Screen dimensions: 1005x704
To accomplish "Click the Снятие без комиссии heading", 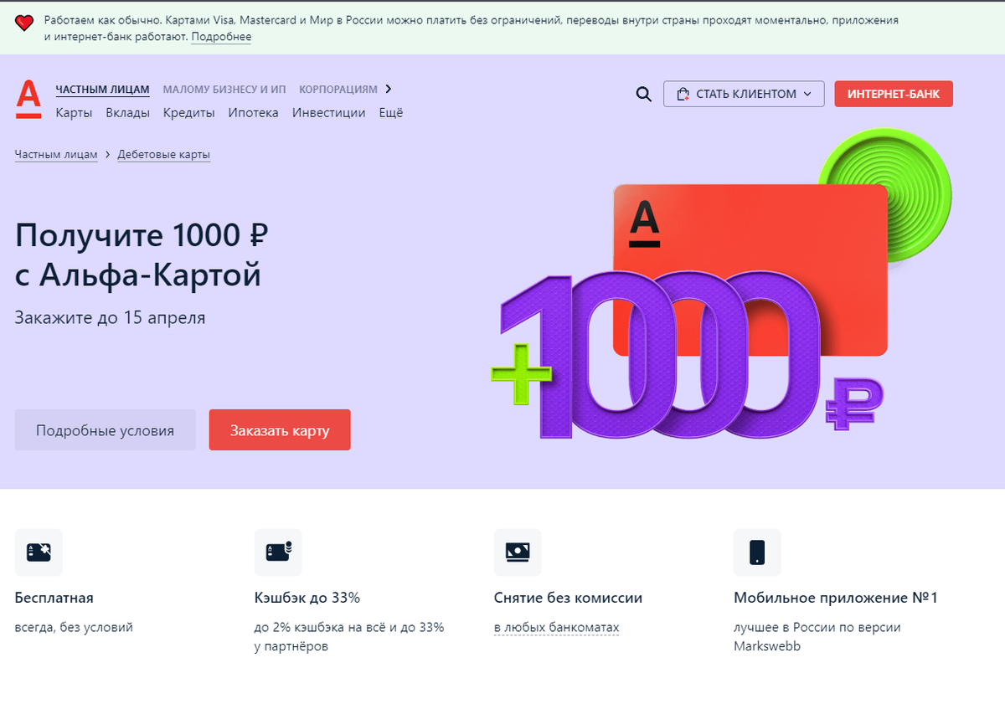I will pos(569,599).
